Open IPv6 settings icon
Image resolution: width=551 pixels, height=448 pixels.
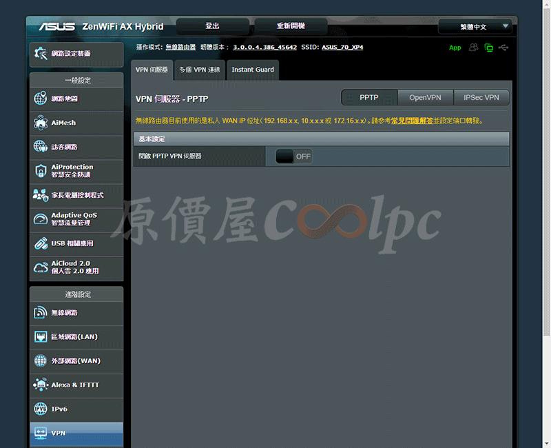41,409
